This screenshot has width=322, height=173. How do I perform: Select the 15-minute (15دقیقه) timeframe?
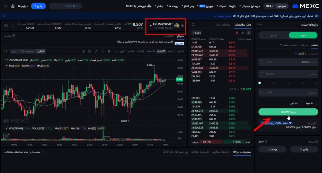(161, 51)
